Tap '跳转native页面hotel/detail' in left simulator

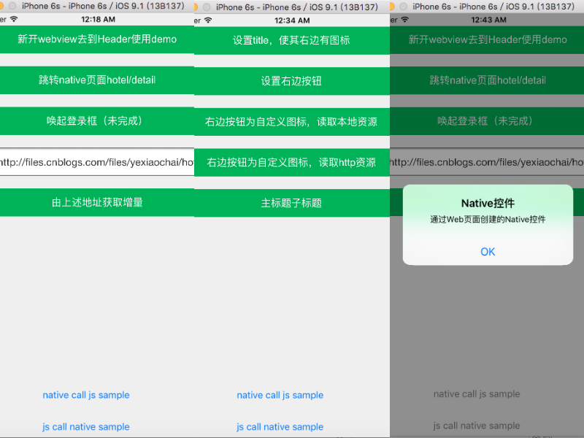(97, 80)
